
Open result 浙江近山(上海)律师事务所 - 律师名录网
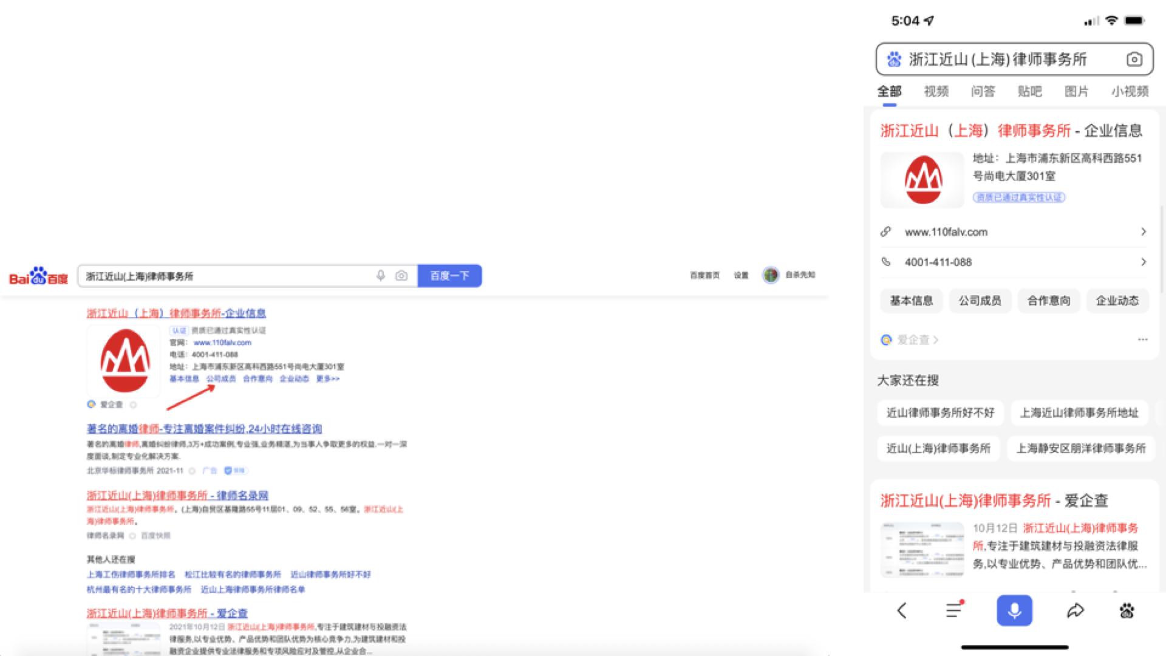177,496
